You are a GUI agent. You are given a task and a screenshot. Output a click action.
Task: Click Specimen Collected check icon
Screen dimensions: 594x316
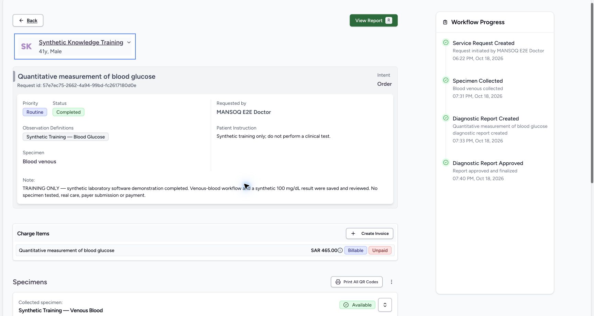point(446,80)
